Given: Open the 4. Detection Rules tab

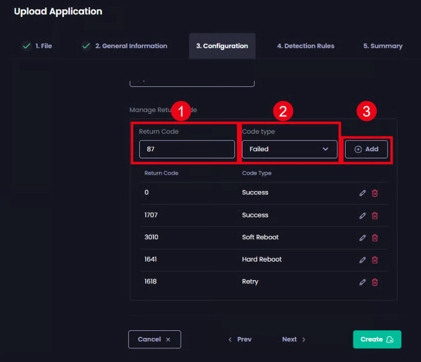Looking at the screenshot, I should pos(305,46).
